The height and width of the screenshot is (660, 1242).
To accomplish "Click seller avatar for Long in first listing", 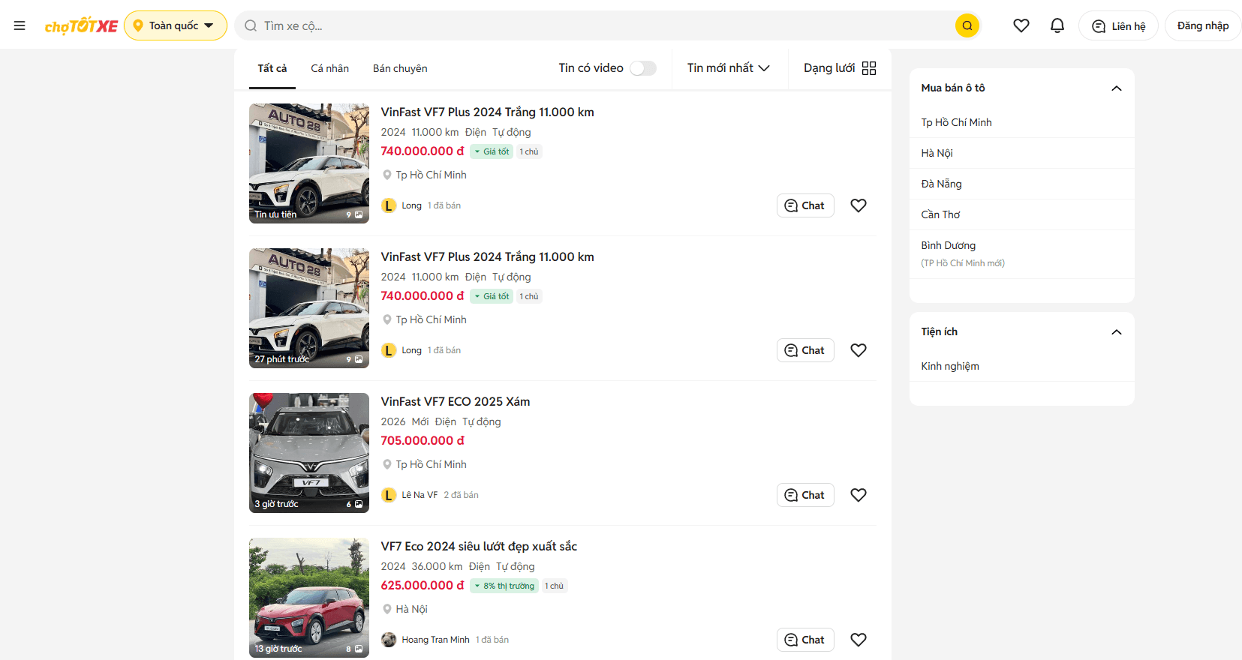I will click(x=389, y=205).
